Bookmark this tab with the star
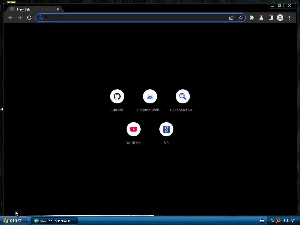The height and width of the screenshot is (225, 300). pyautogui.click(x=241, y=18)
